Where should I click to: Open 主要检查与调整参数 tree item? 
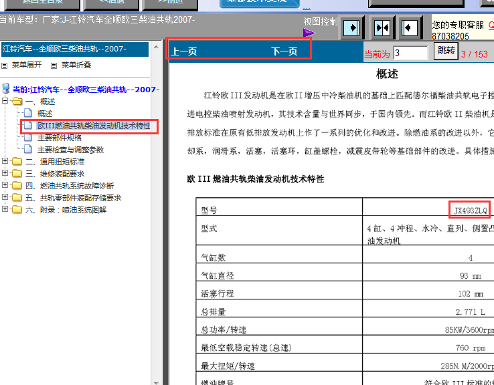pyautogui.click(x=70, y=150)
